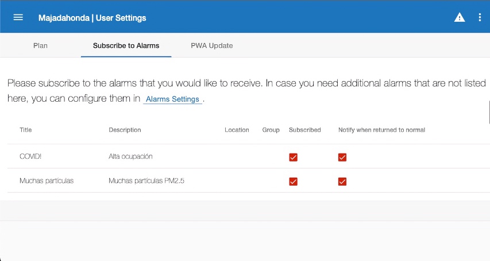The image size is (490, 261).
Task: Click the Majadahonda | User Settings page title
Action: point(92,18)
